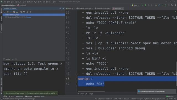Click the Pushed 1 commit notification balloon
177x100 pixels.
point(157,91)
